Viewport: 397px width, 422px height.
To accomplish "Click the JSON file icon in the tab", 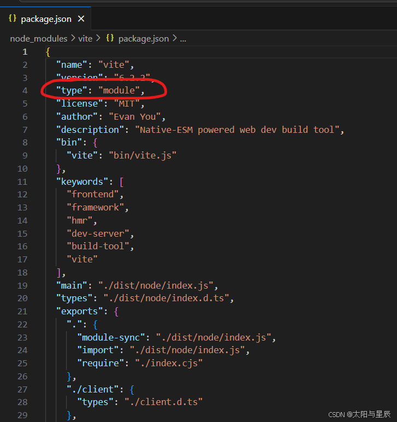I will click(13, 19).
